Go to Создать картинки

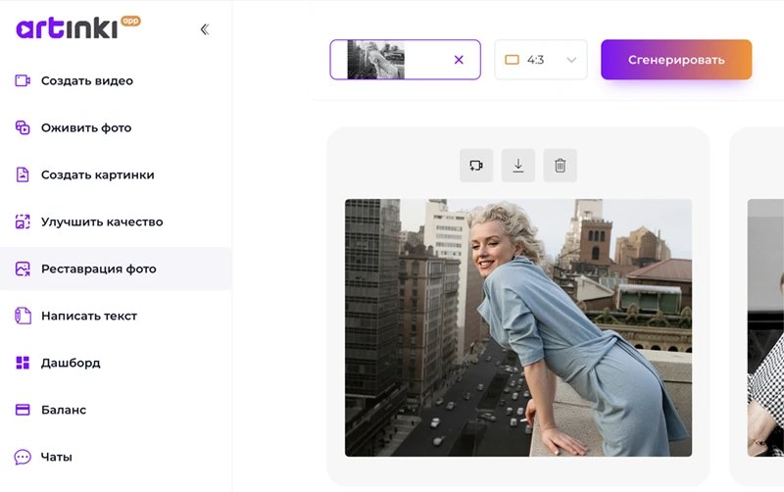[x=97, y=175]
